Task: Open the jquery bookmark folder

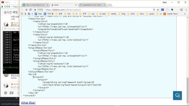Action: click(150, 14)
